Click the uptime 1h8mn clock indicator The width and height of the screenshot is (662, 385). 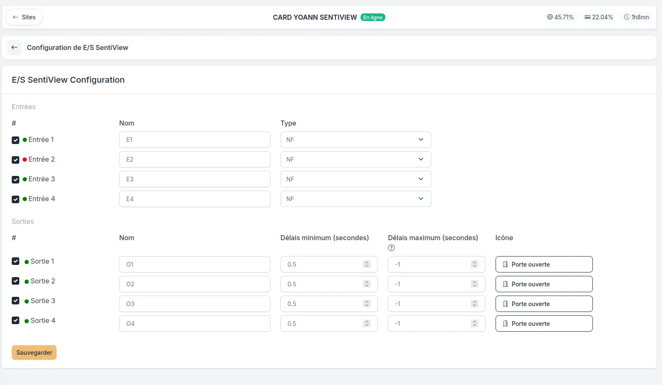tap(636, 17)
